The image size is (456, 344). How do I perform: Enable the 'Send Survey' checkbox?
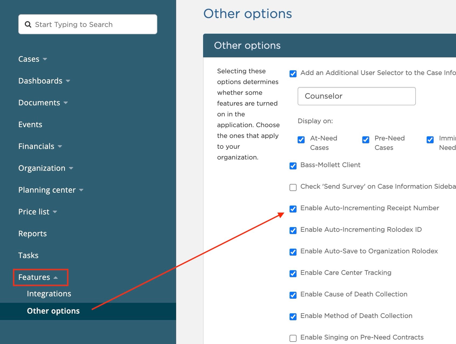pos(293,187)
